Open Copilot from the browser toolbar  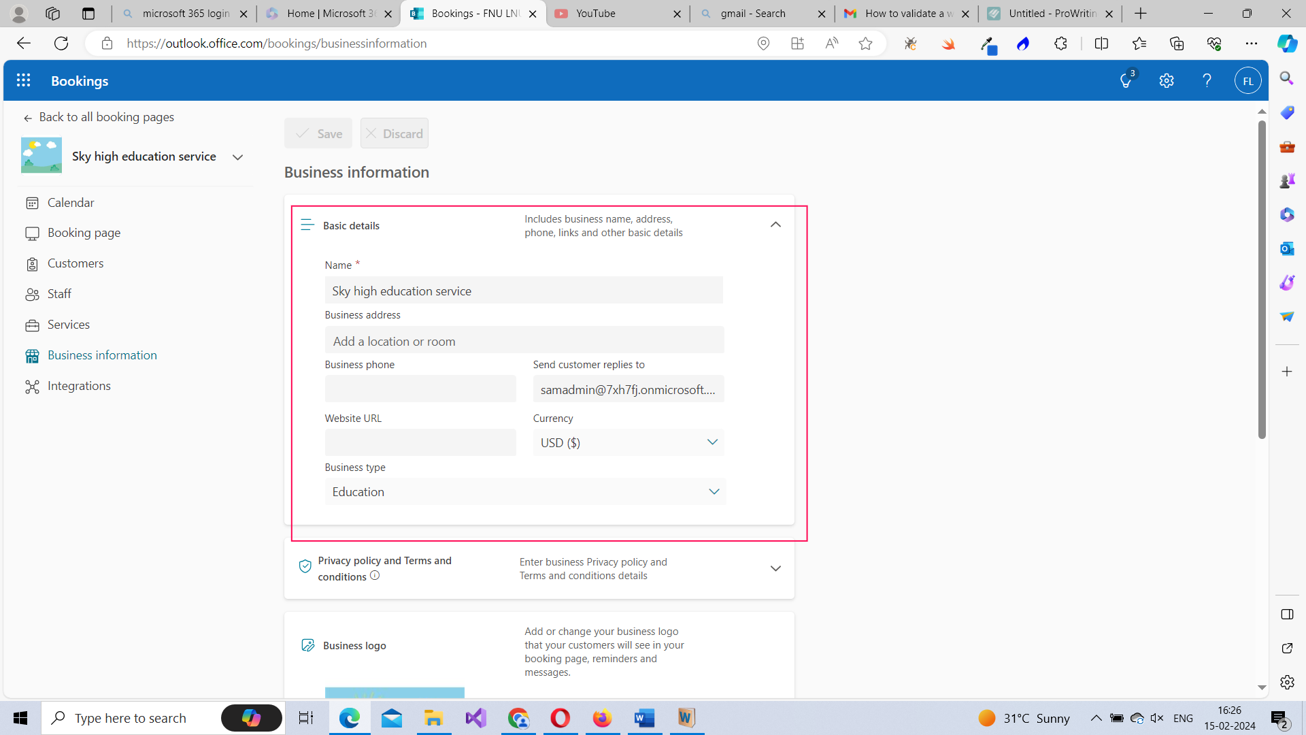click(x=1286, y=43)
